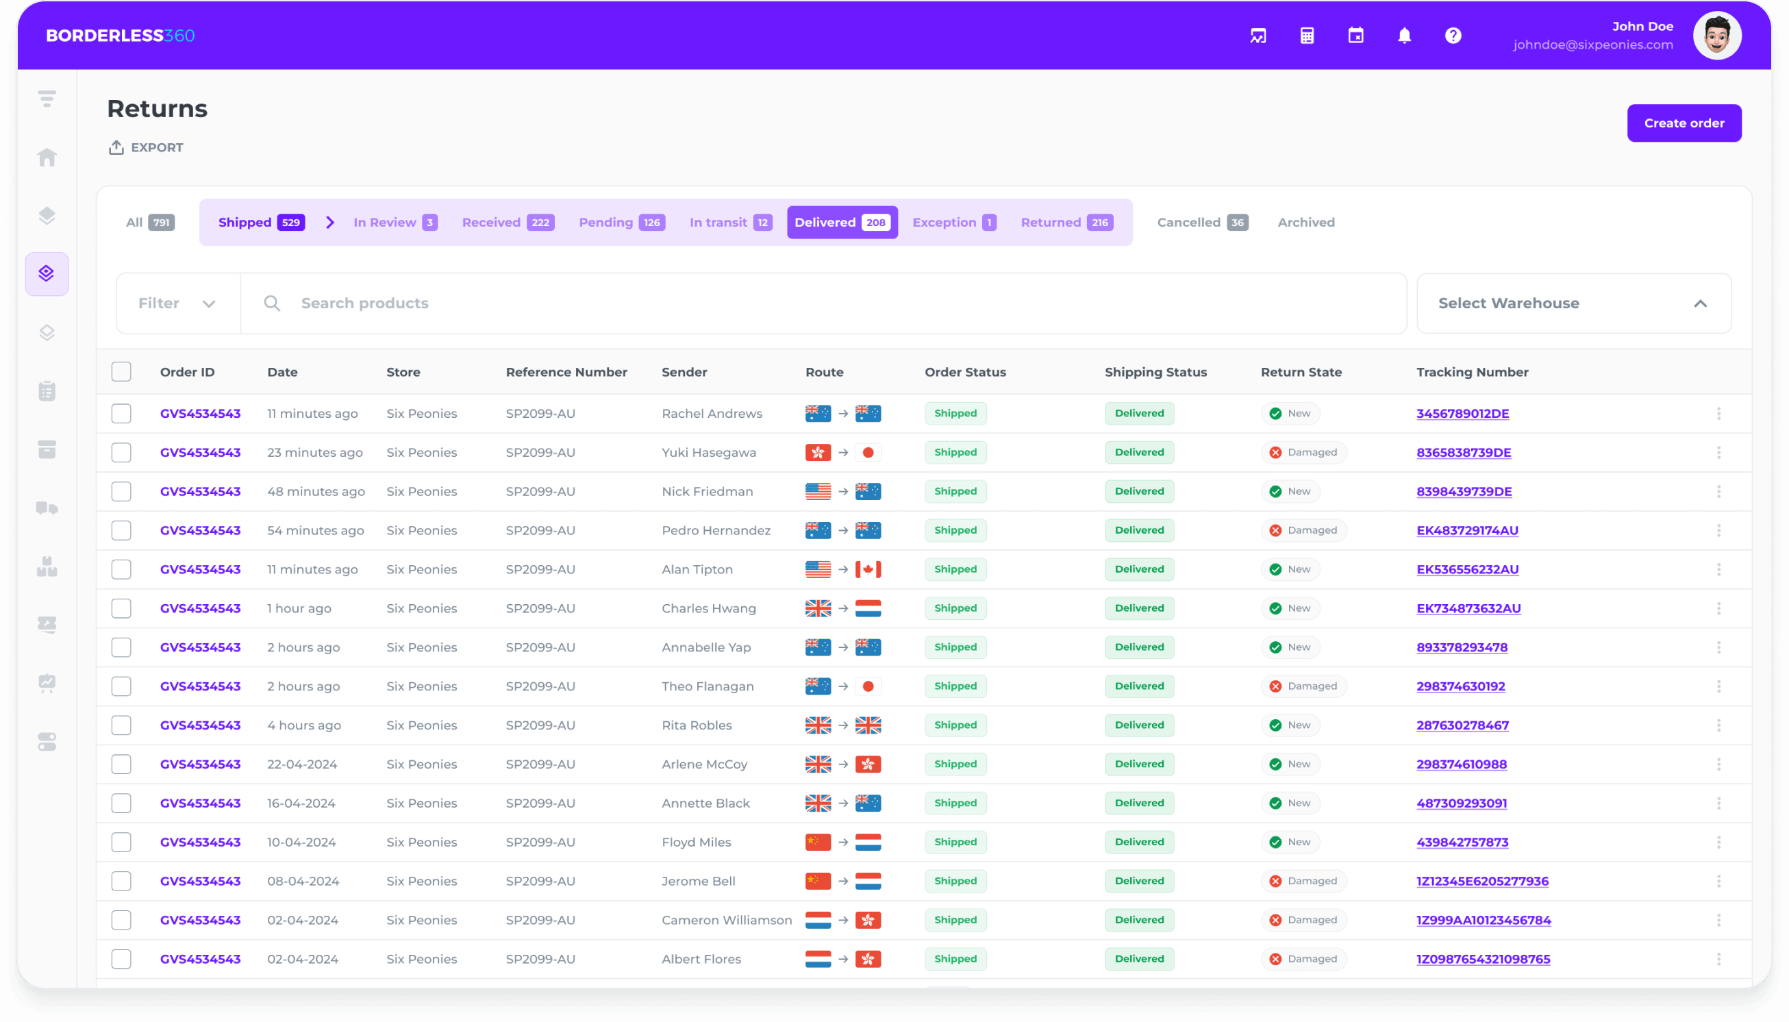Enable checkbox for Yuki Hasegawa order row
The height and width of the screenshot is (1022, 1789).
(122, 451)
